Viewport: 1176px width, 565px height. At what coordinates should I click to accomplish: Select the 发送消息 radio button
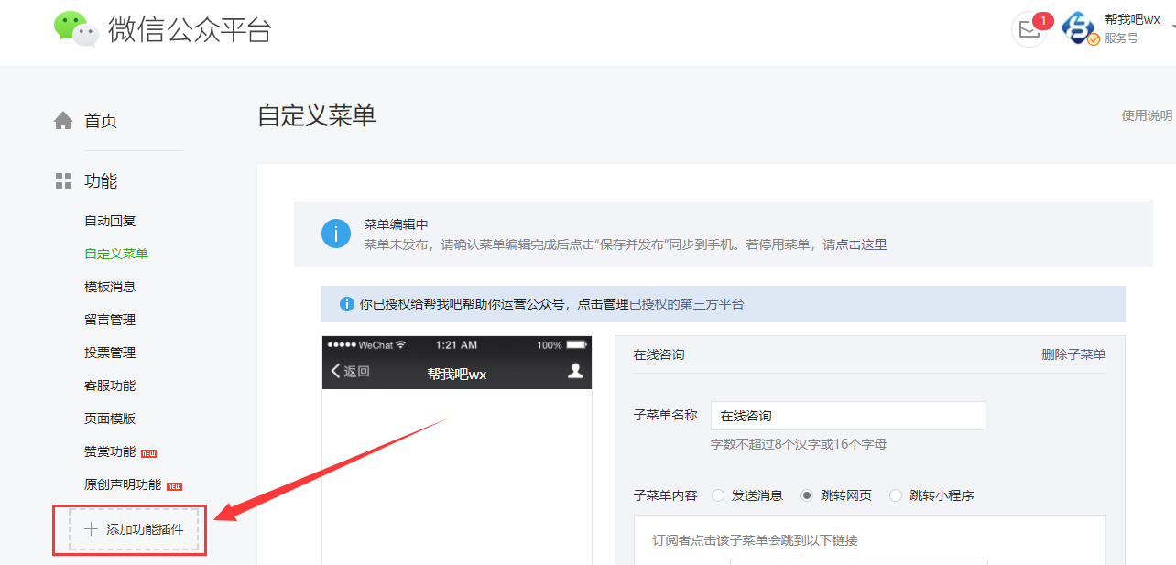717,495
